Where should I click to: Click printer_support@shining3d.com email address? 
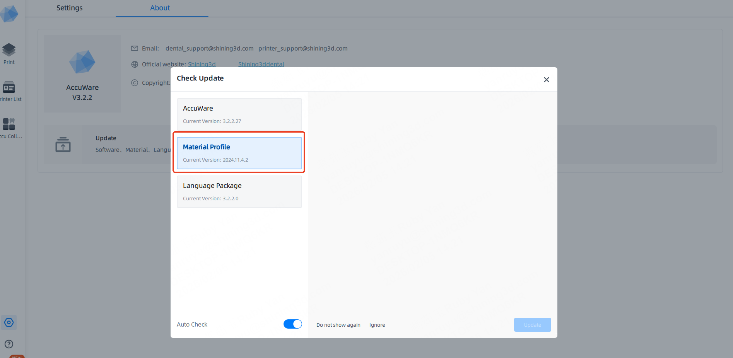pos(303,48)
